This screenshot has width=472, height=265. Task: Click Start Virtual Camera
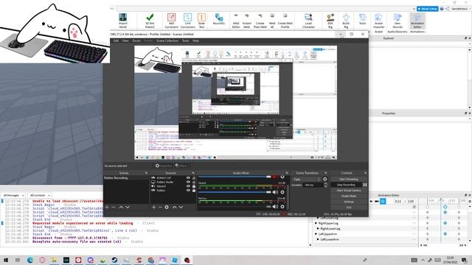point(349,191)
